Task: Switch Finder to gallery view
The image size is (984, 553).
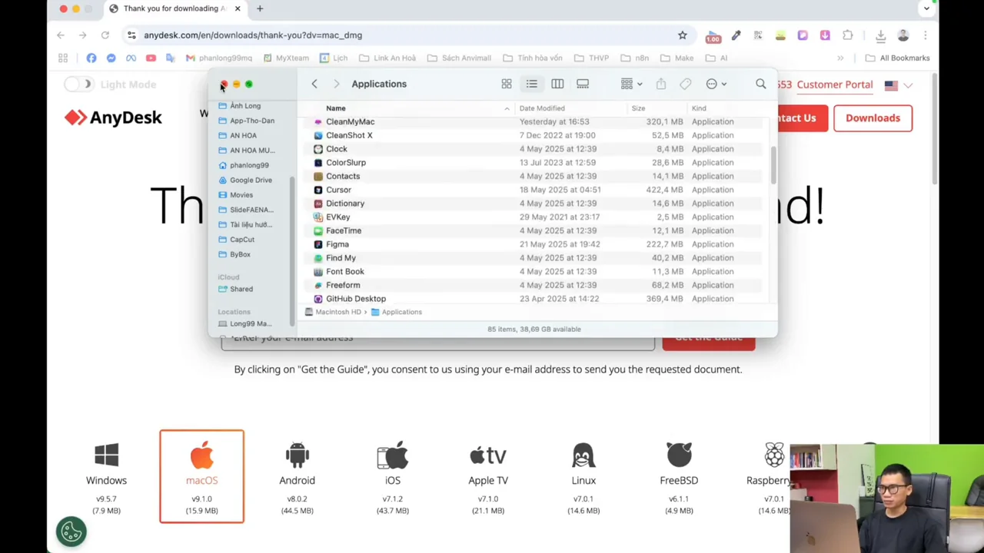Action: click(x=583, y=84)
